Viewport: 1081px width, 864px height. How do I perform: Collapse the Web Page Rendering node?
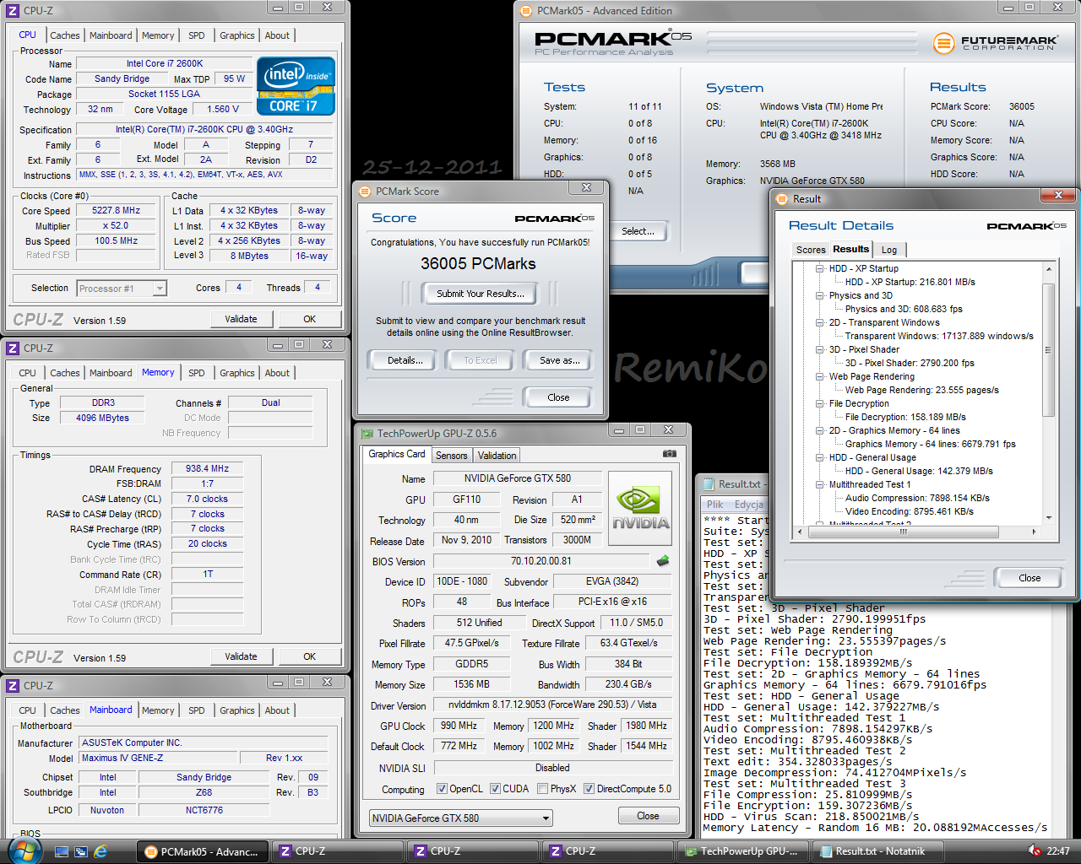pos(820,376)
